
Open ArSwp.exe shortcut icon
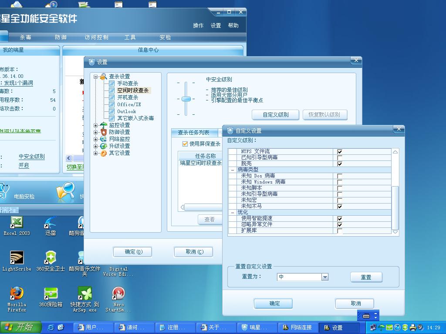(x=84, y=294)
